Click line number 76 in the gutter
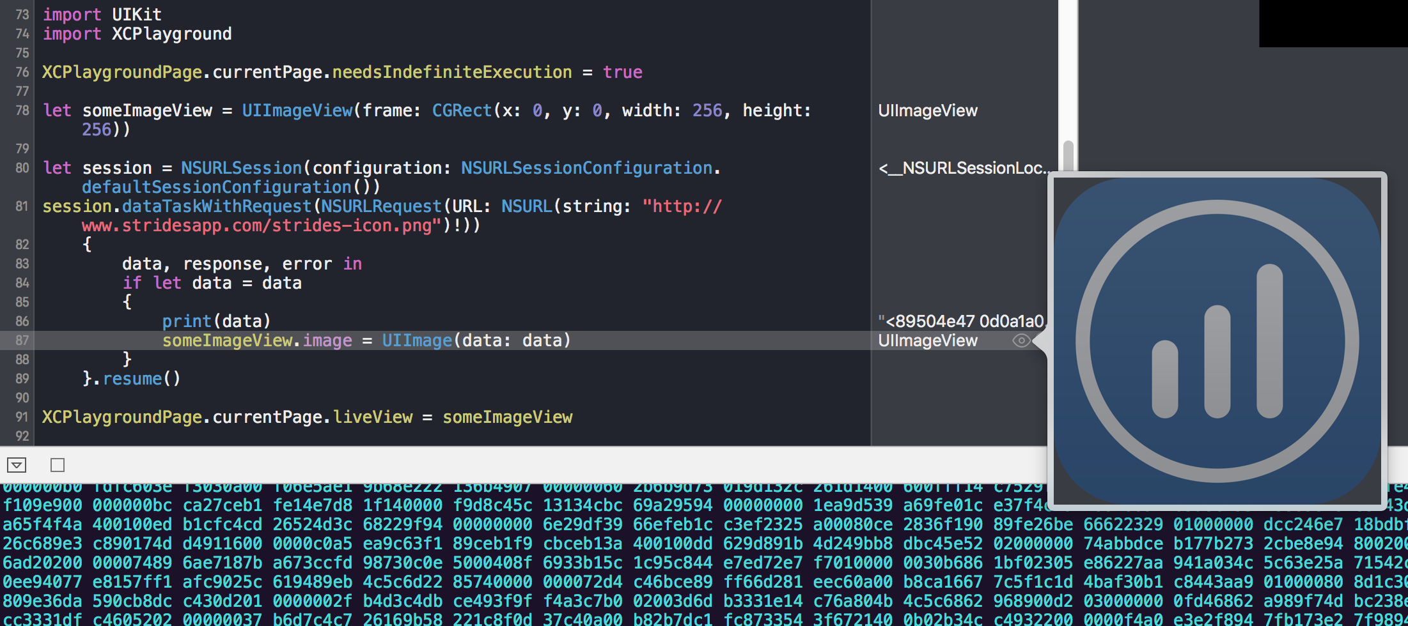This screenshot has height=626, width=1408. (22, 72)
